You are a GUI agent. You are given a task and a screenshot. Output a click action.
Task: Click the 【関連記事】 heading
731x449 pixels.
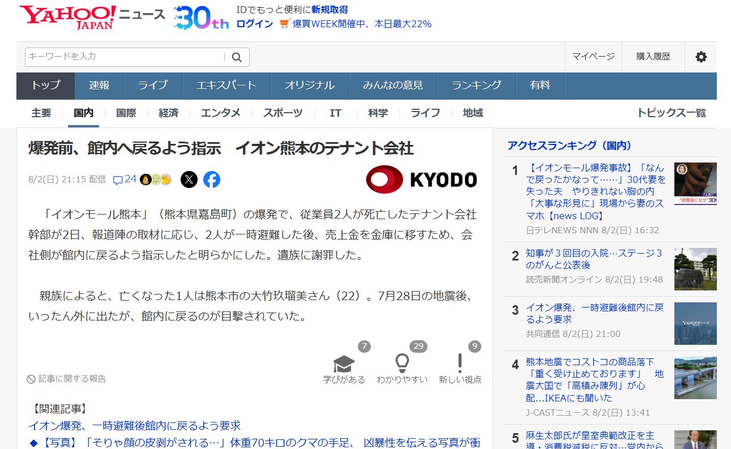pos(59,409)
